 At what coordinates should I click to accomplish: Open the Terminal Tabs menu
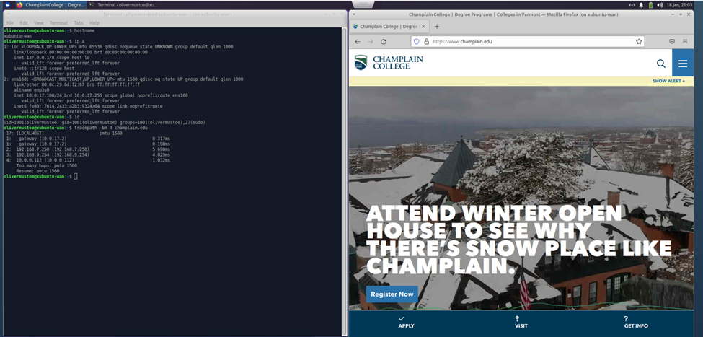(x=79, y=23)
